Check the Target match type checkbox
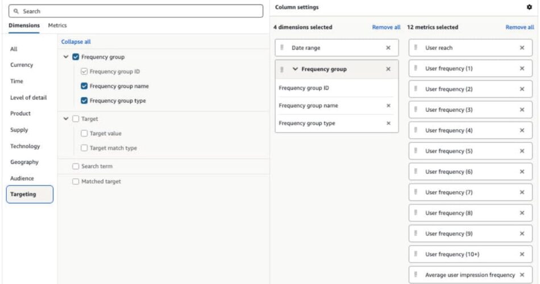Image resolution: width=540 pixels, height=284 pixels. pyautogui.click(x=84, y=148)
